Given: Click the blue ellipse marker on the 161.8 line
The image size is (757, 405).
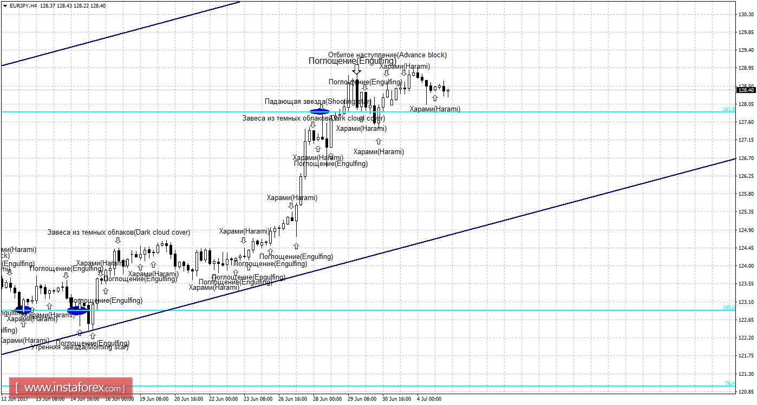Looking at the screenshot, I should pos(319,111).
